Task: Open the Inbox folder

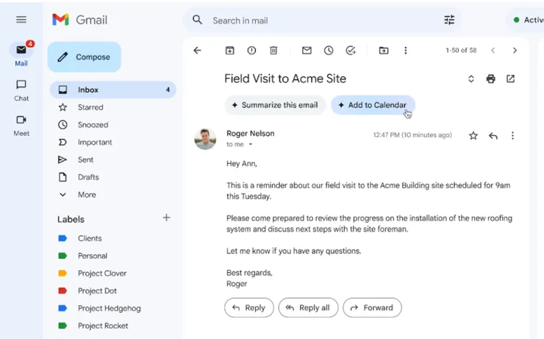Action: 88,90
